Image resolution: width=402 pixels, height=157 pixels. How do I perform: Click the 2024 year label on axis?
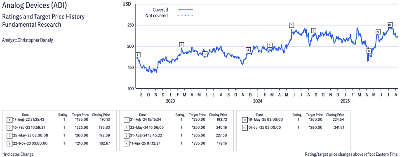coord(257,101)
